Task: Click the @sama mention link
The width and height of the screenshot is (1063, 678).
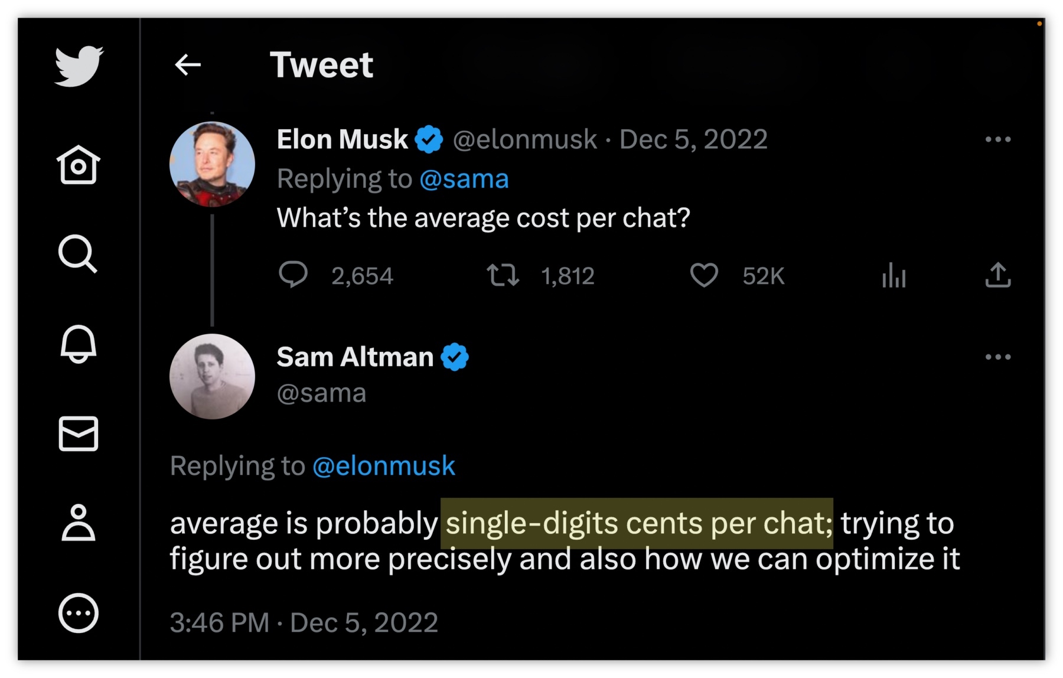Action: pyautogui.click(x=464, y=179)
